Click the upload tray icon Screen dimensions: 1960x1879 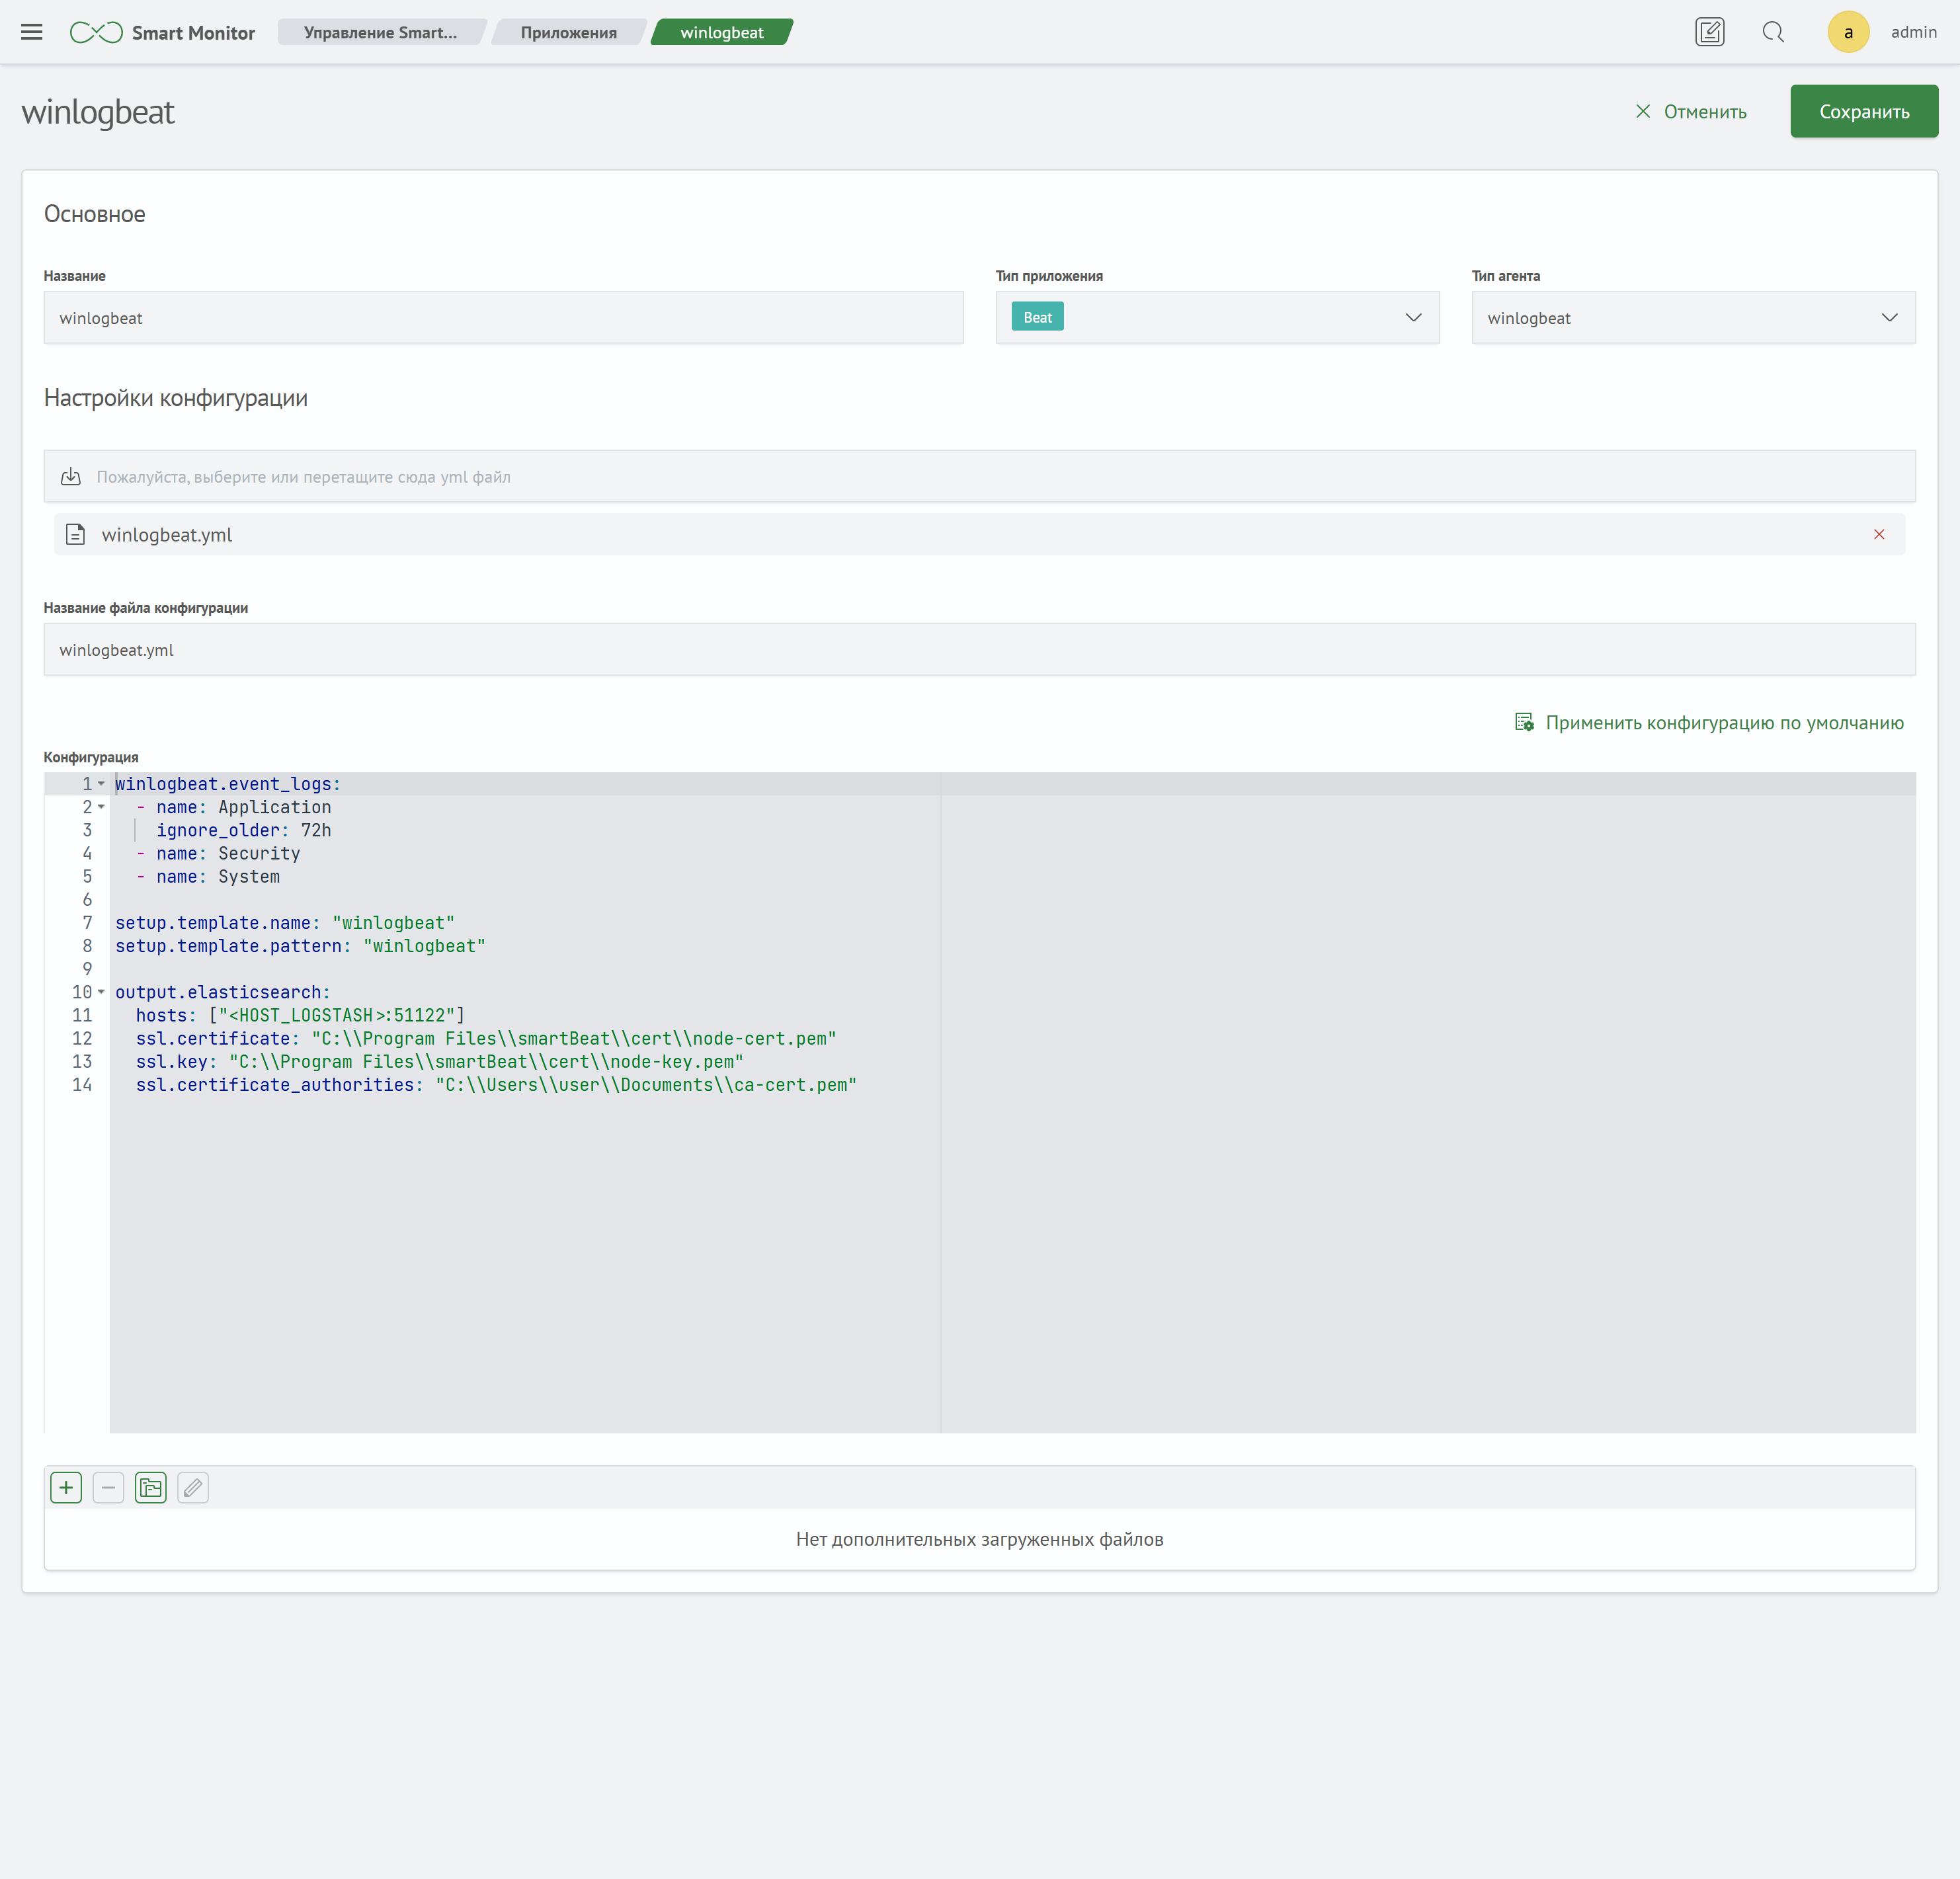coord(71,476)
